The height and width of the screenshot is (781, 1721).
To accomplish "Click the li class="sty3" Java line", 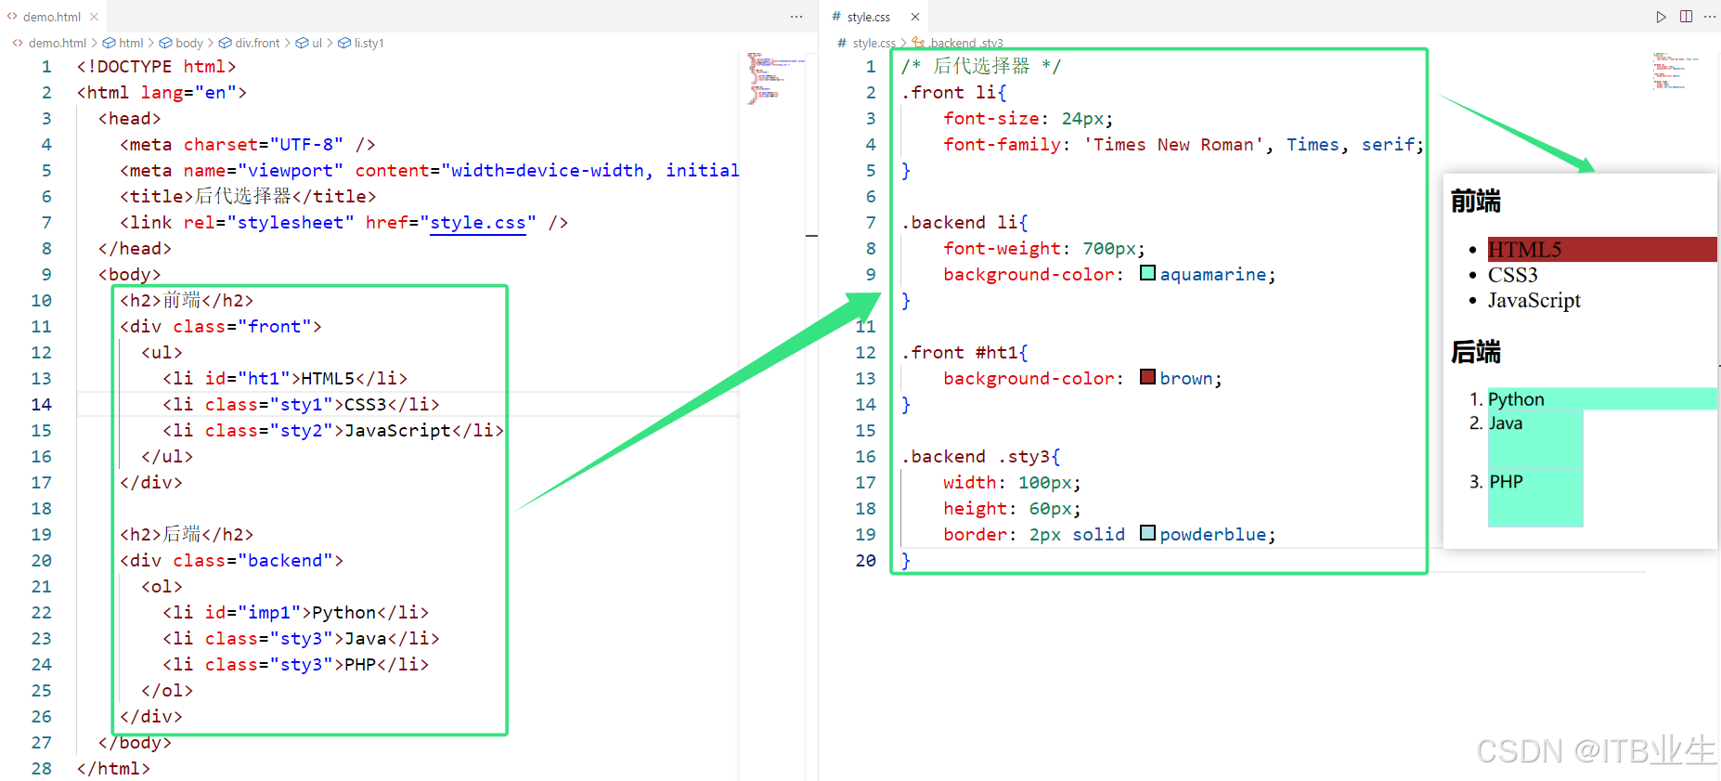I will [301, 639].
